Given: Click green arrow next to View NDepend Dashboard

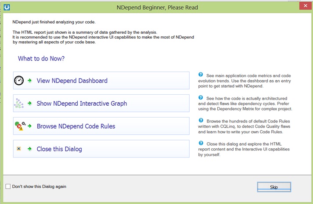Looking at the screenshot, I should point(30,81).
